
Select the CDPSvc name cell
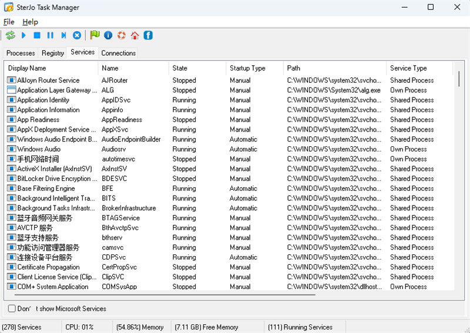[x=113, y=257]
